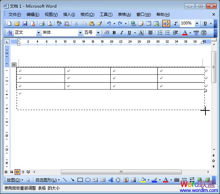Open the font size dropdown 五号
Screen dimensions: 220x194
tap(98, 33)
